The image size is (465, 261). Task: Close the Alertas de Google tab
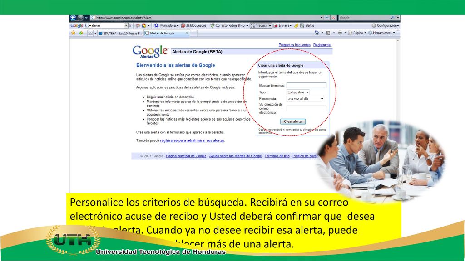[x=187, y=34]
